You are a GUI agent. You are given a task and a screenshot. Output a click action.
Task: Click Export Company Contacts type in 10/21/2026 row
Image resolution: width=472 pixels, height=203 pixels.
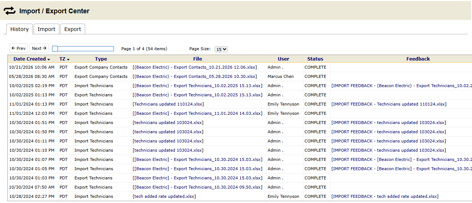point(101,67)
